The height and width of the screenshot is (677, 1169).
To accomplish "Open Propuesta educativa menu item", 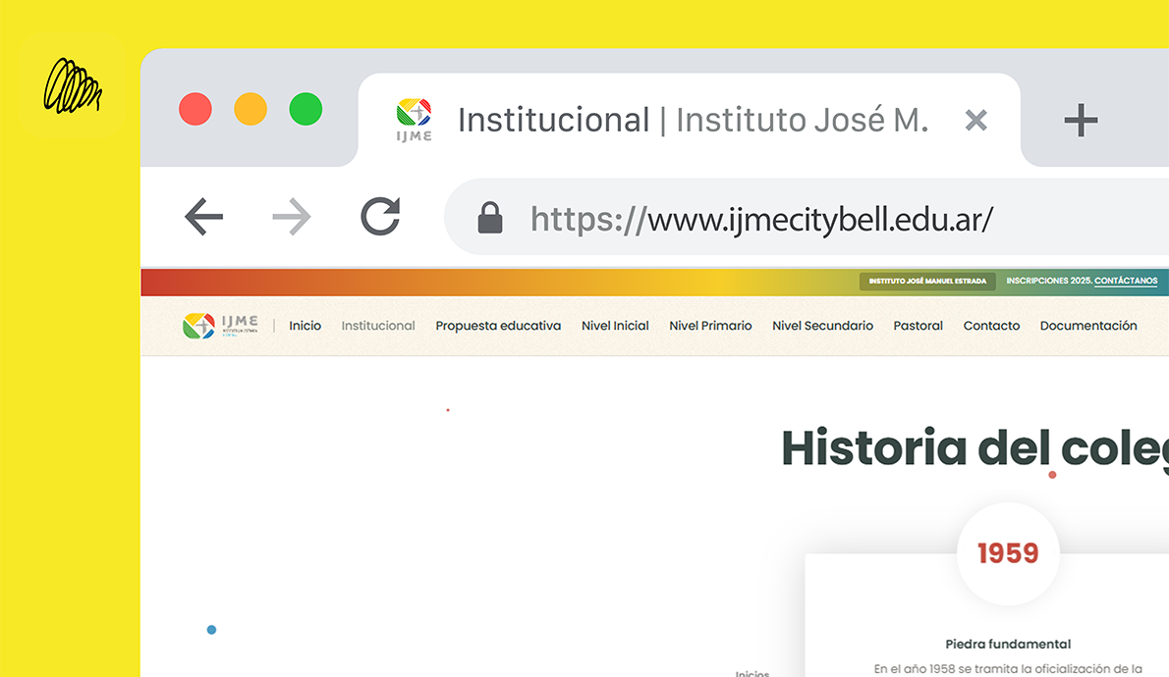I will pos(498,326).
